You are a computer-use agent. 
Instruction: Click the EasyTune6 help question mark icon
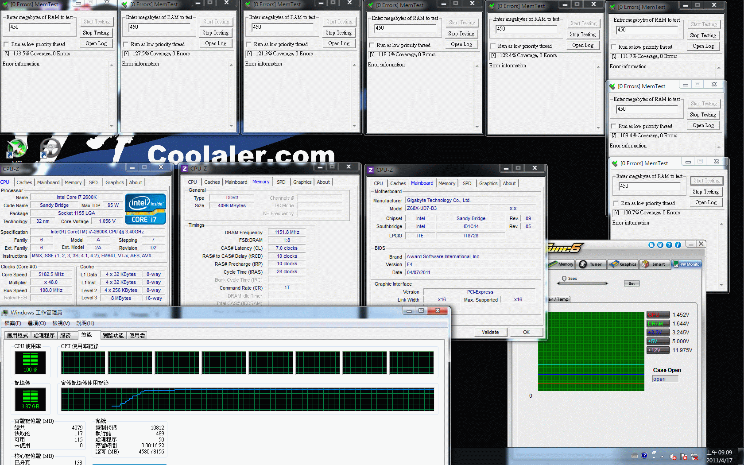[669, 245]
